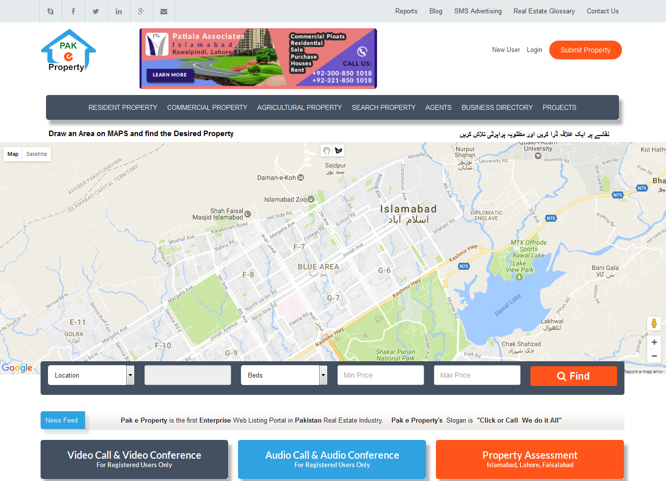Open Commercial Property menu
Image resolution: width=666 pixels, height=481 pixels.
tap(207, 107)
